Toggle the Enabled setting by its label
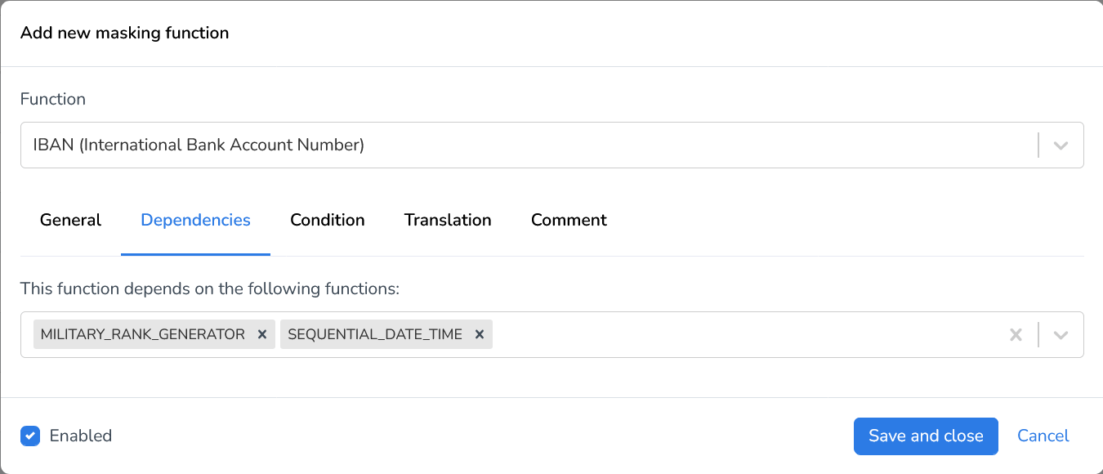The width and height of the screenshot is (1103, 474). point(79,436)
